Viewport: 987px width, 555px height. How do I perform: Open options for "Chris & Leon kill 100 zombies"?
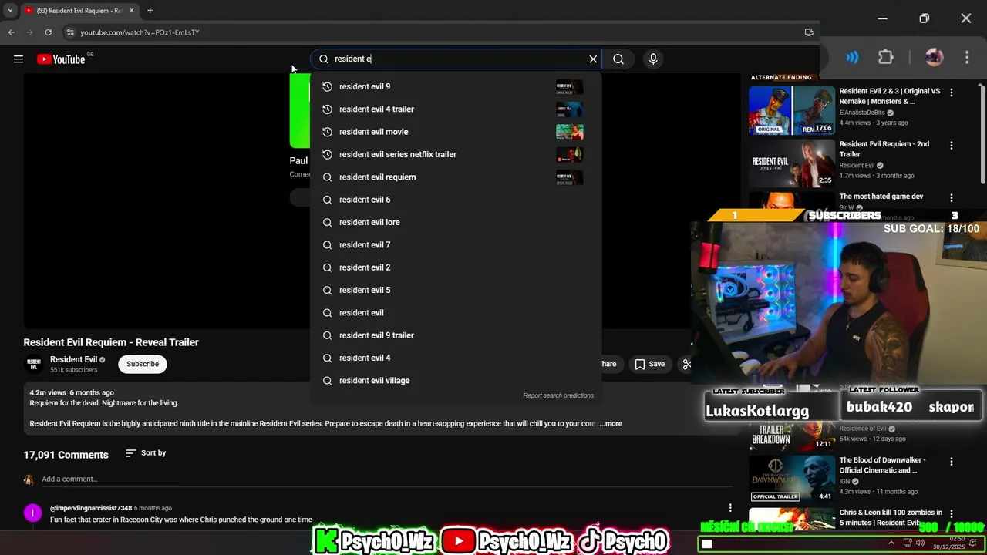click(952, 513)
